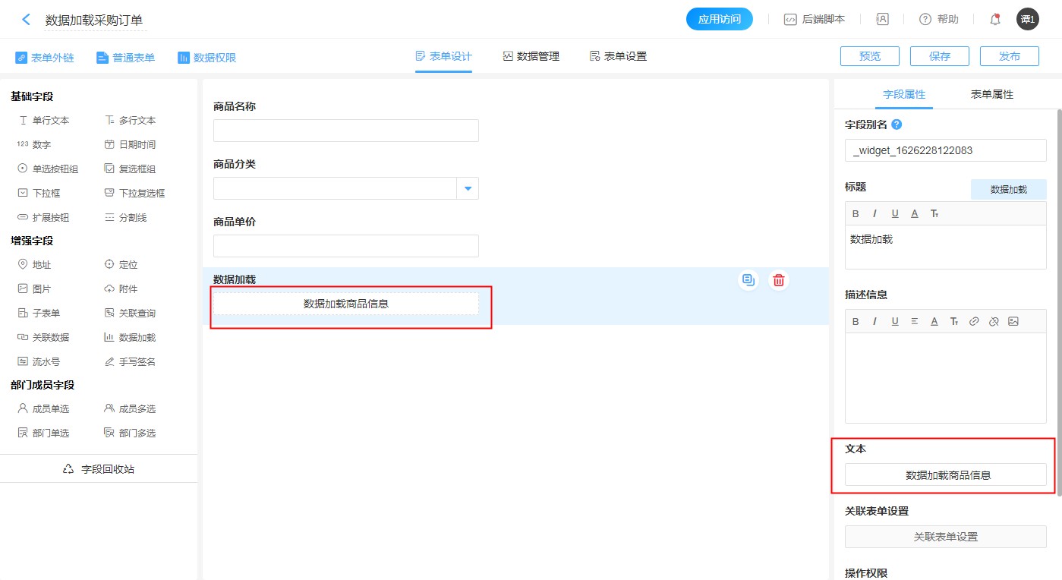Switch to the 数据管理 tab

tap(531, 56)
